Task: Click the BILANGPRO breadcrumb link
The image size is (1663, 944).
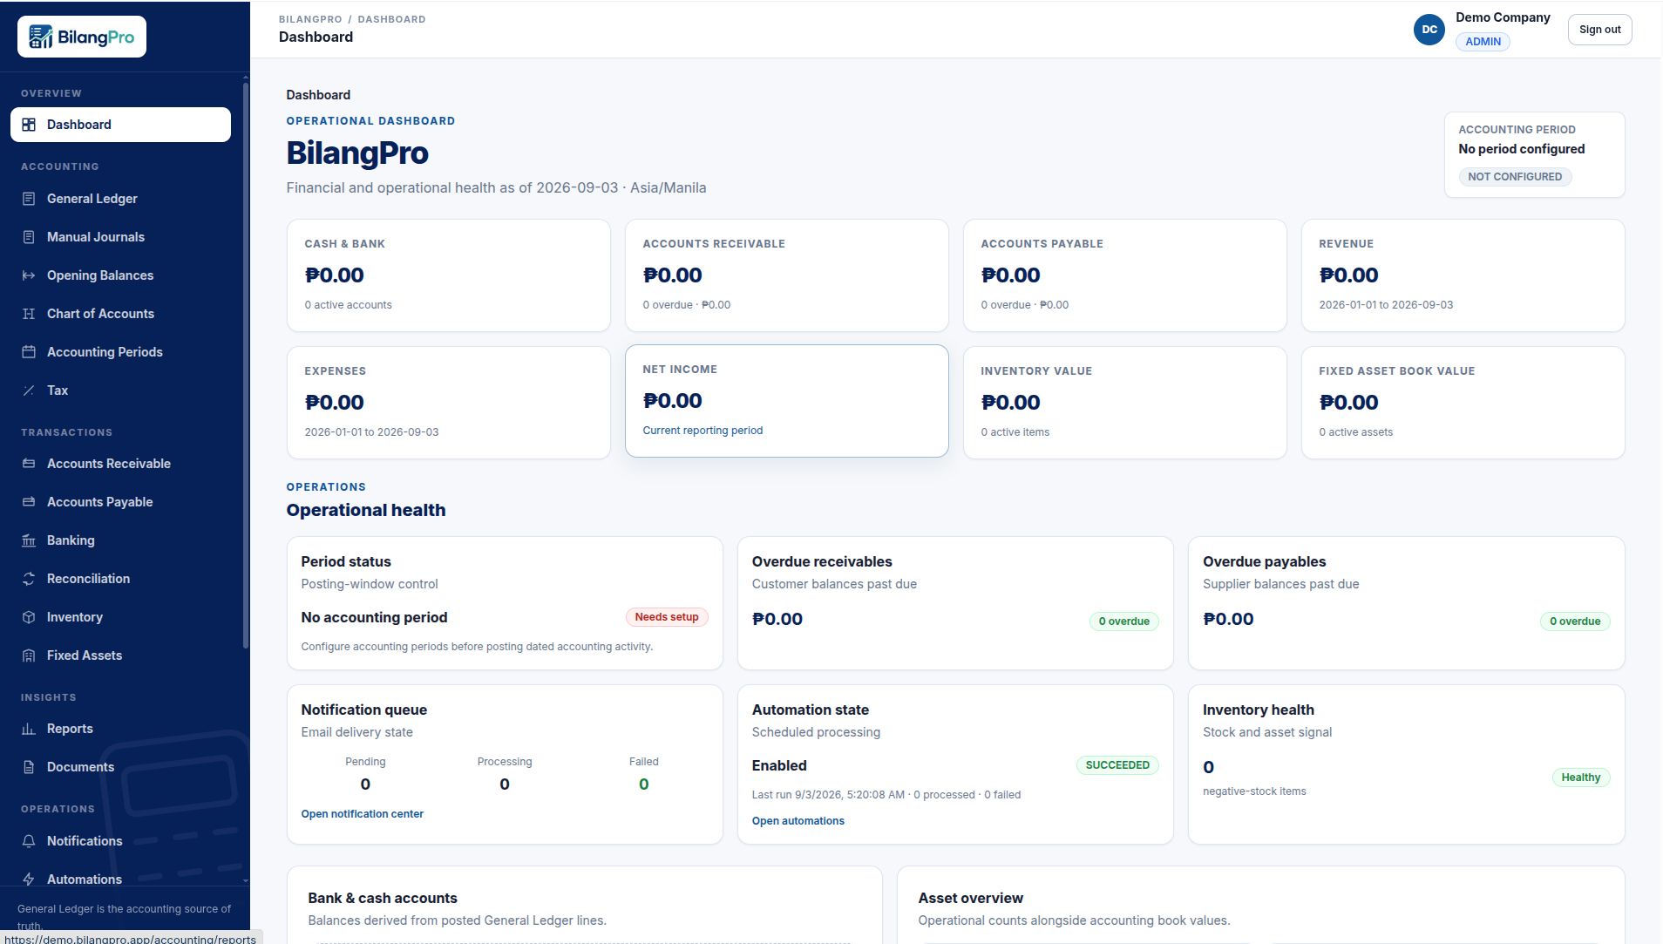Action: [x=310, y=19]
